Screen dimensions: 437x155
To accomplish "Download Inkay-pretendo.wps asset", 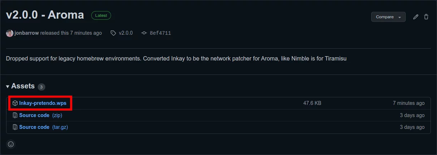I will coord(43,103).
